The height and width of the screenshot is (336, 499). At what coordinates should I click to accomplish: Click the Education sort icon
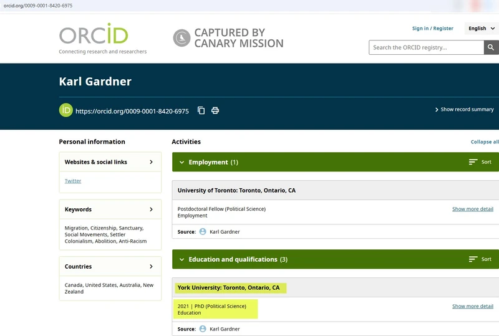(473, 259)
